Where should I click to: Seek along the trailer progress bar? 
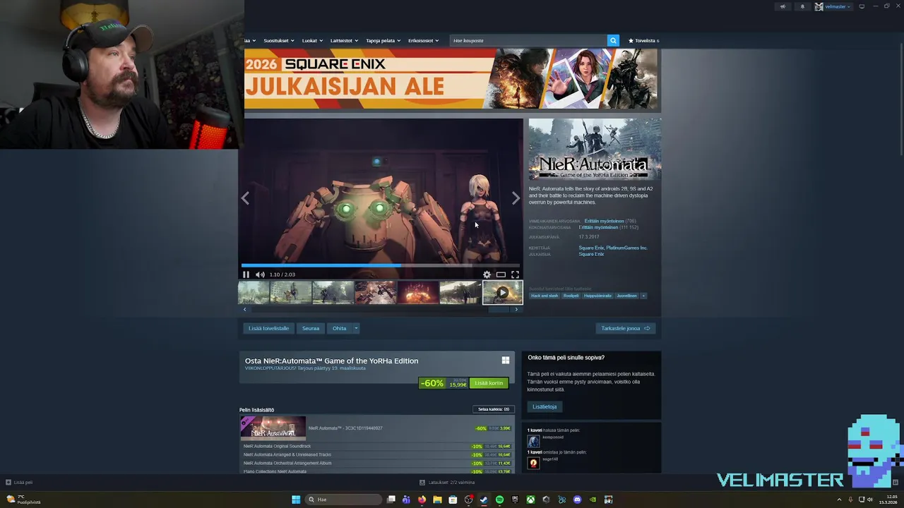pyautogui.click(x=380, y=266)
